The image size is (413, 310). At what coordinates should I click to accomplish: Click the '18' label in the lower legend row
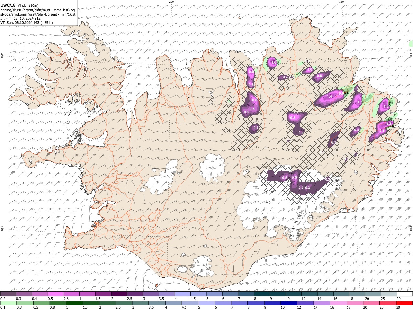348,308
